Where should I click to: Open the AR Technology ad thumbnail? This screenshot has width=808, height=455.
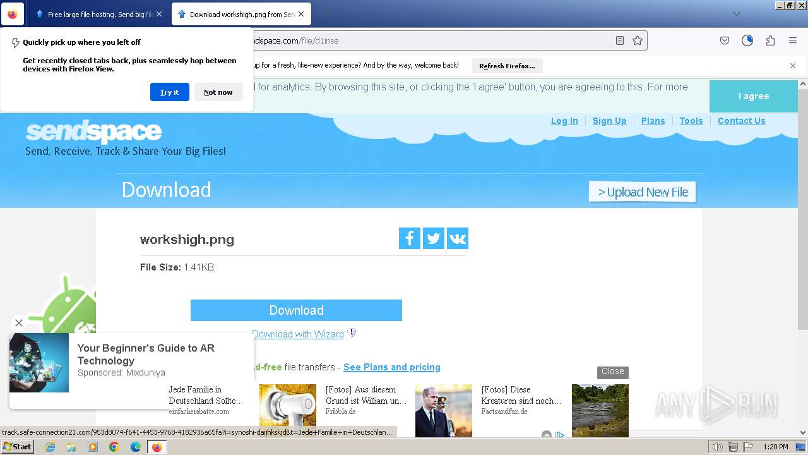tap(39, 363)
